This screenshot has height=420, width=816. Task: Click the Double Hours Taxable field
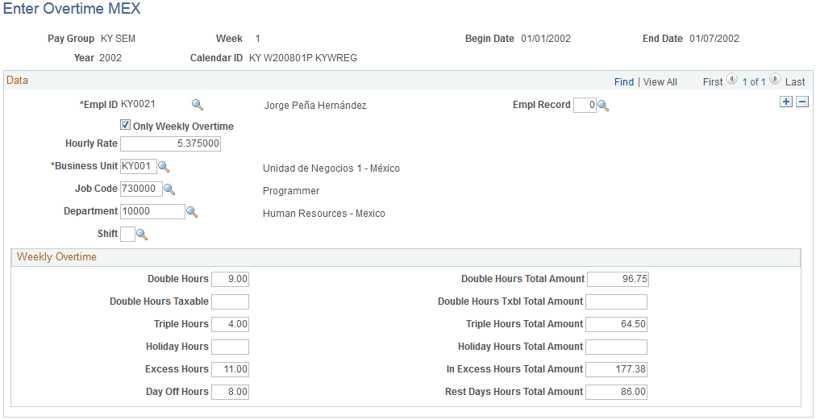coord(230,301)
